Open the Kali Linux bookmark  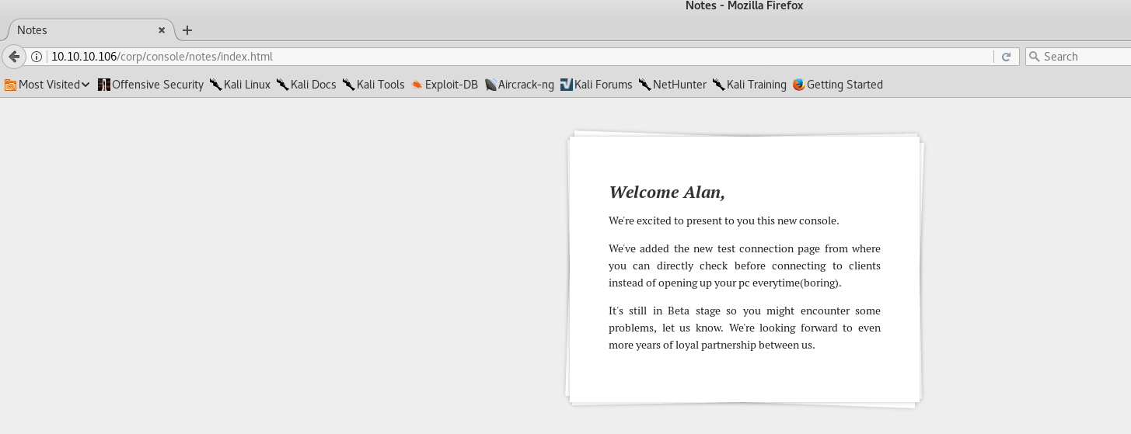click(x=240, y=85)
